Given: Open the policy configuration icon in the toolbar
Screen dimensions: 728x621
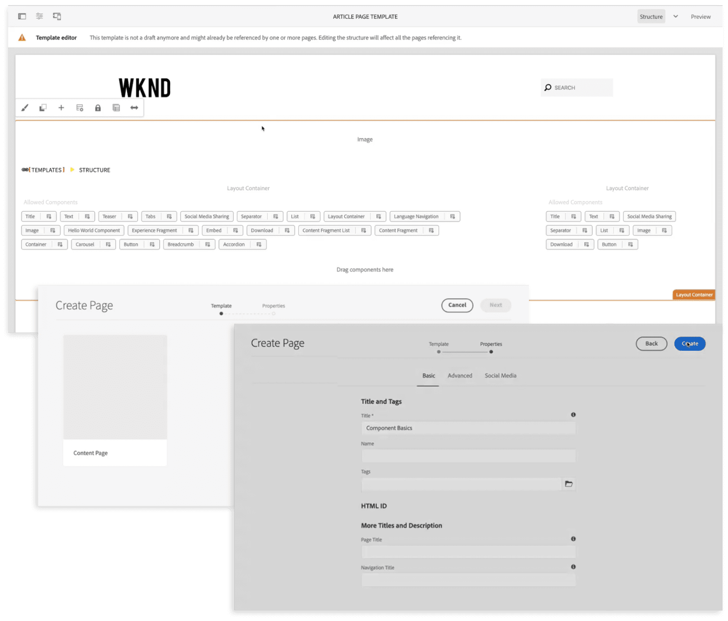Looking at the screenshot, I should (x=80, y=107).
